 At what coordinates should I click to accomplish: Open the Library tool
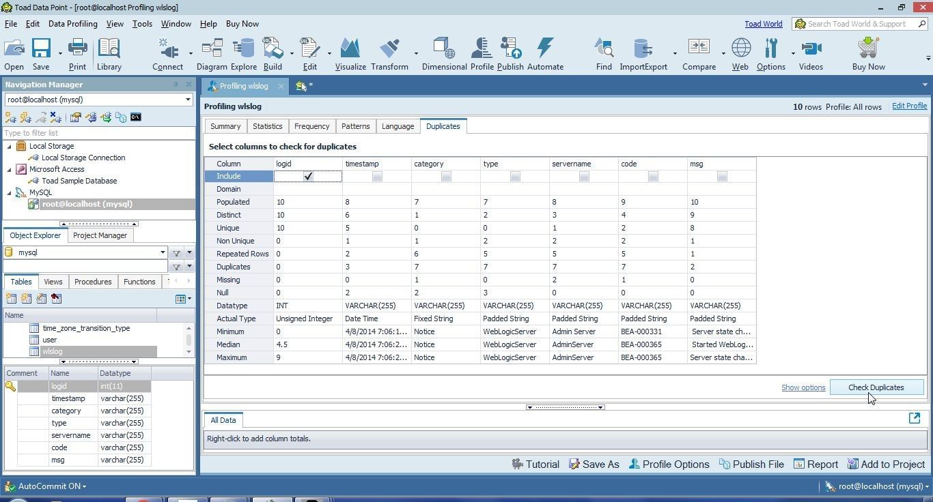pos(109,55)
